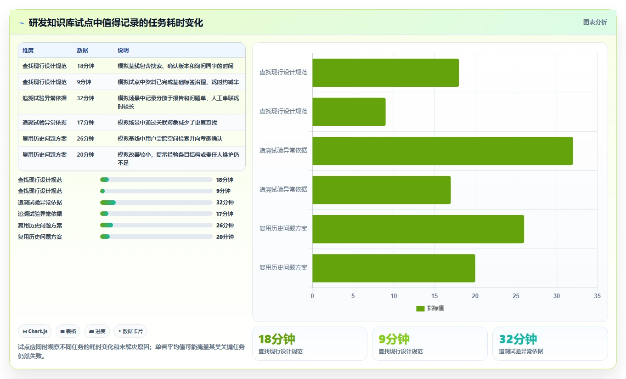The width and height of the screenshot is (626, 379).
Task: Click the chart bar reaching 18
Action: point(385,73)
